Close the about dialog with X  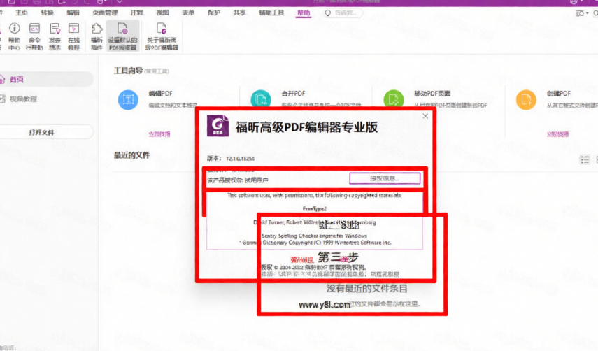(x=425, y=116)
